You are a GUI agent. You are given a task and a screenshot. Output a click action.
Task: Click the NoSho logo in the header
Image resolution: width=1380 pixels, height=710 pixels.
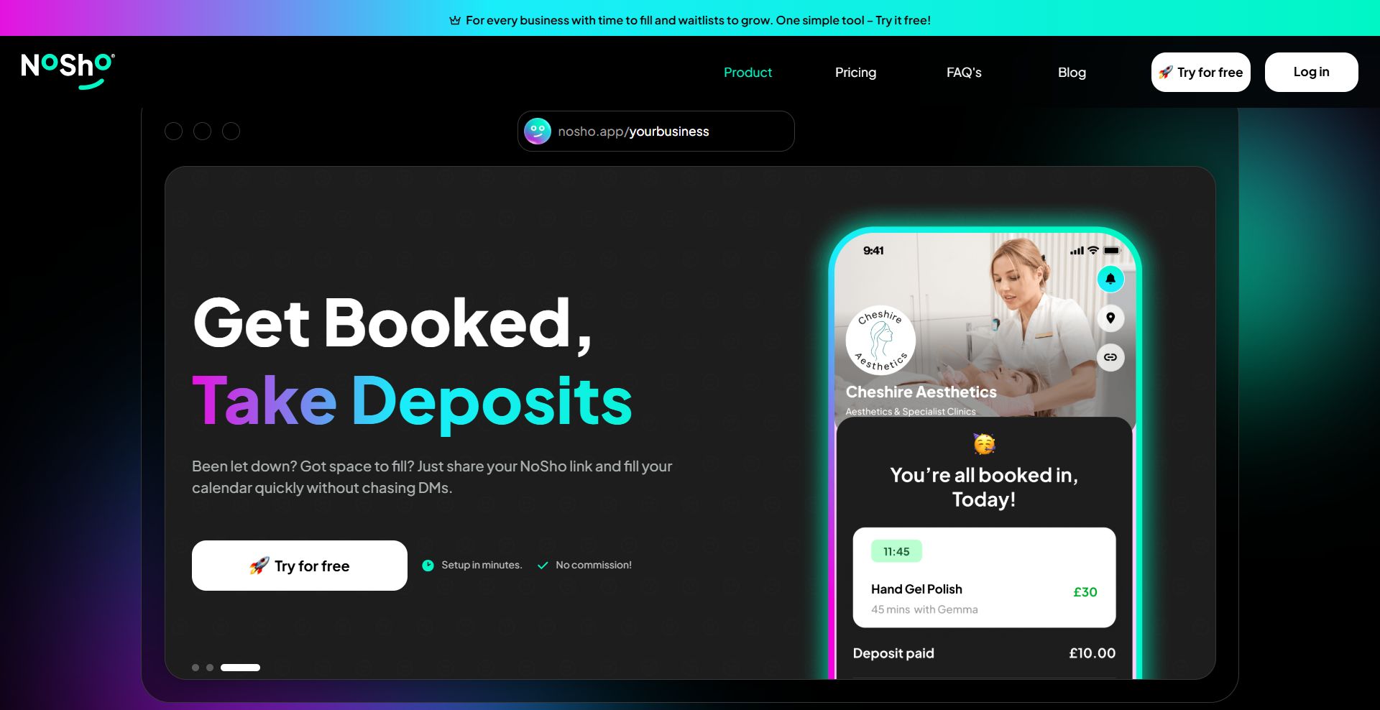(x=68, y=70)
